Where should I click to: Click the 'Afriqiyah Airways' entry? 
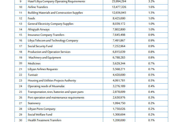coord(39,30)
